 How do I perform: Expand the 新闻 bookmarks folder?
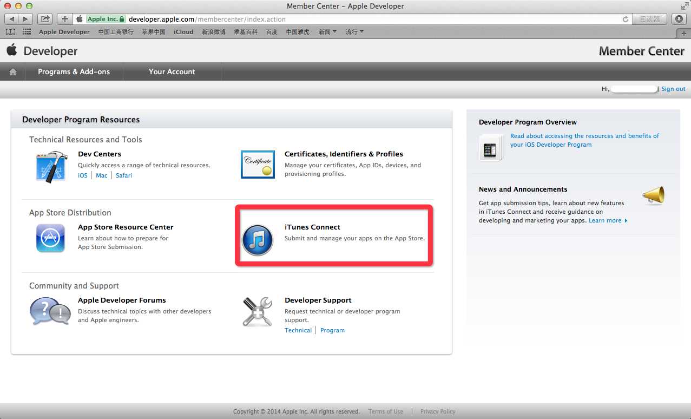point(327,32)
